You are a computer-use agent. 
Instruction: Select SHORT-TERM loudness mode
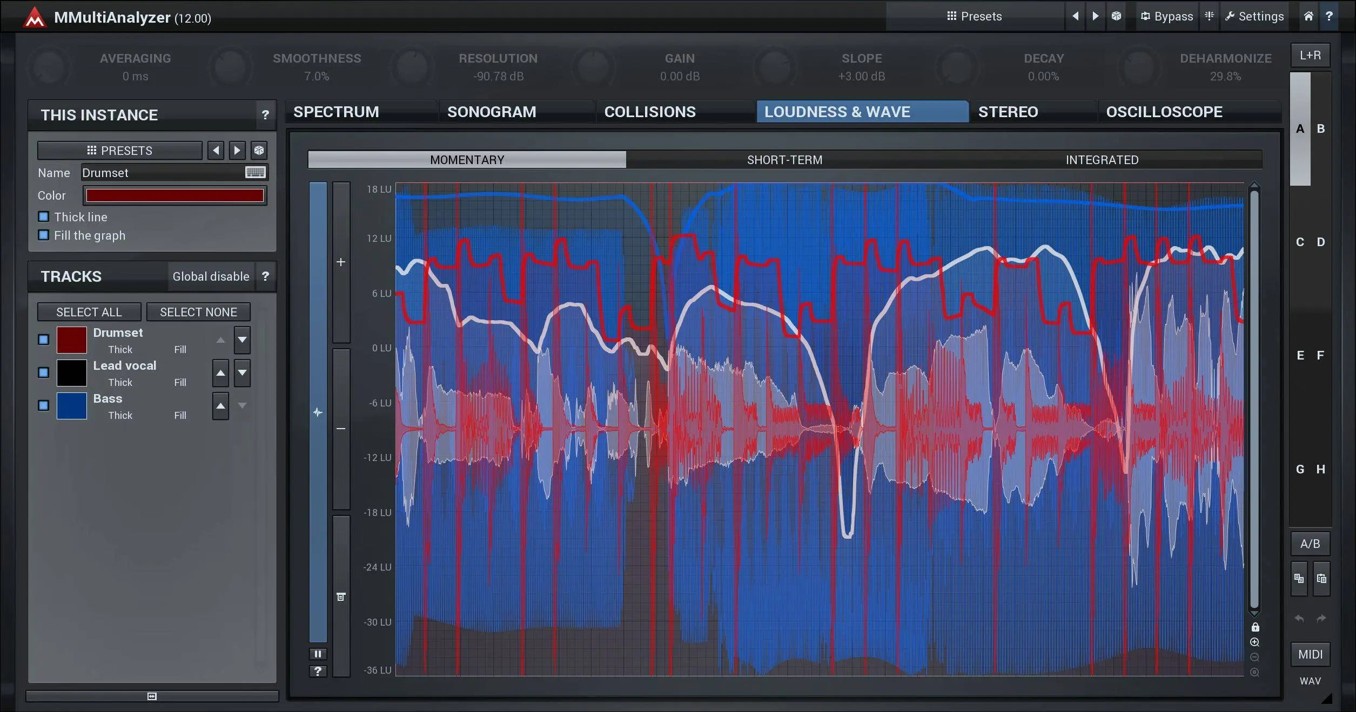click(784, 160)
